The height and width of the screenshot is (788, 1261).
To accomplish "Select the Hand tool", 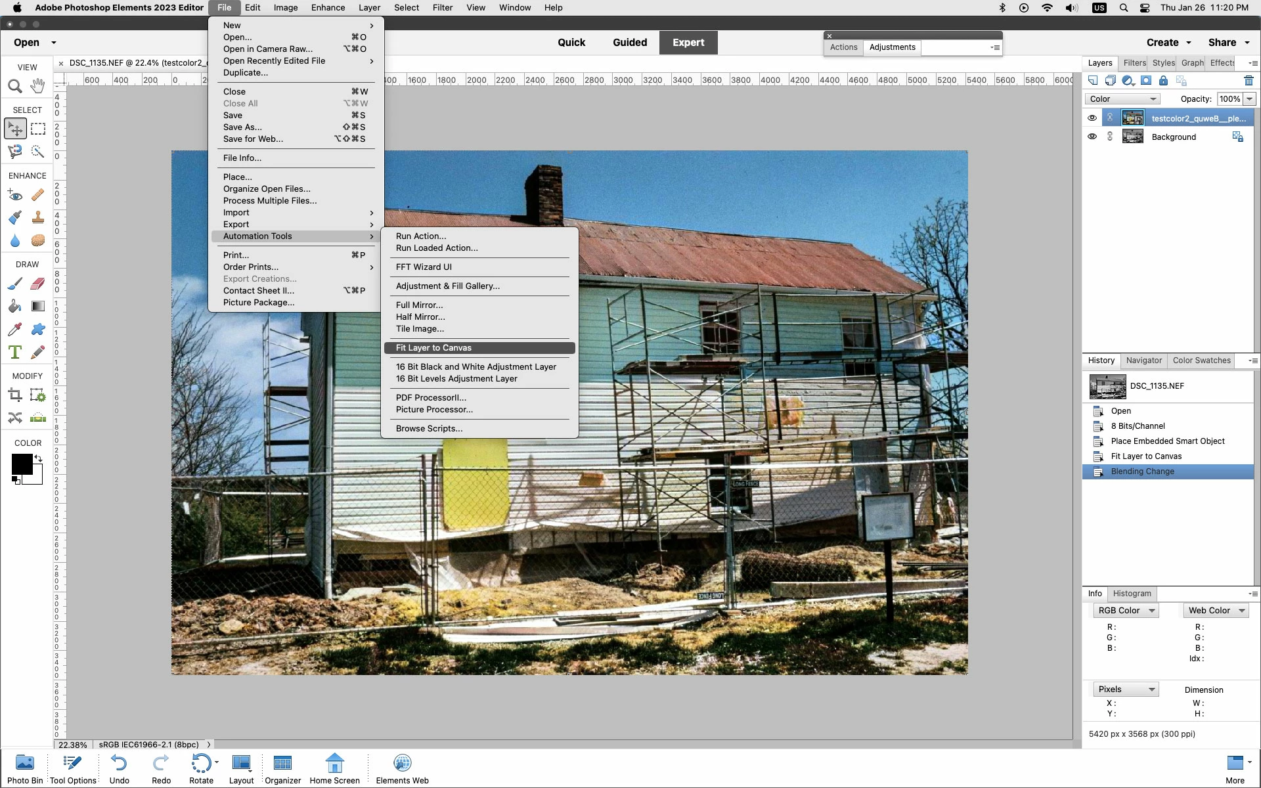I will coord(38,85).
